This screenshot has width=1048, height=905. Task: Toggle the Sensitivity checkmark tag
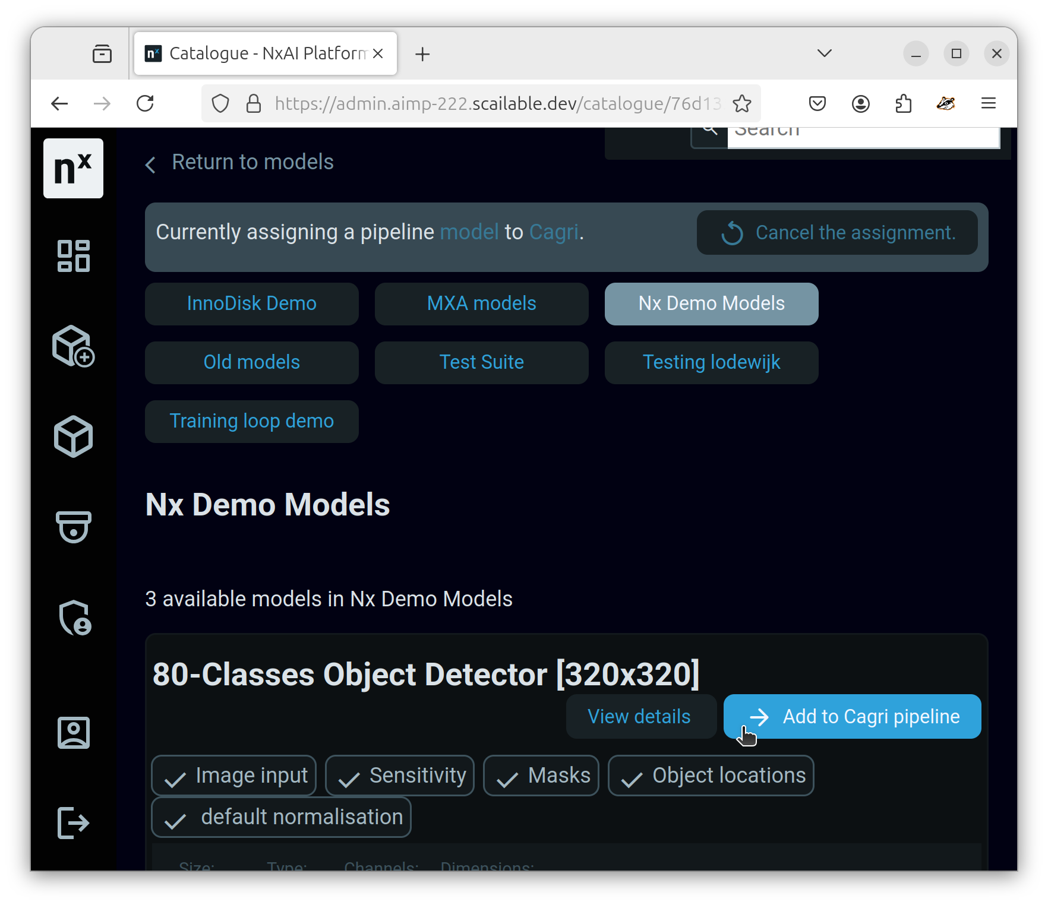(x=400, y=776)
